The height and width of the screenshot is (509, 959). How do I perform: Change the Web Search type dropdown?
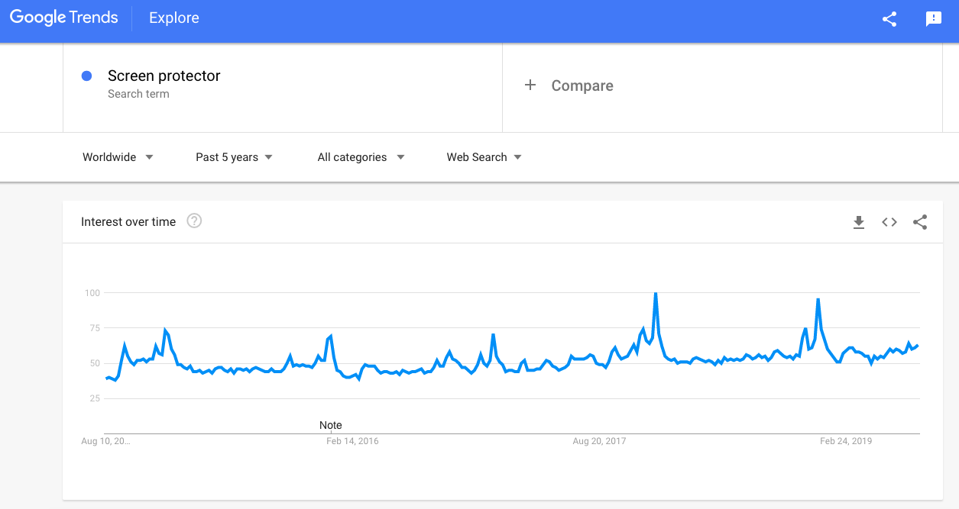484,157
